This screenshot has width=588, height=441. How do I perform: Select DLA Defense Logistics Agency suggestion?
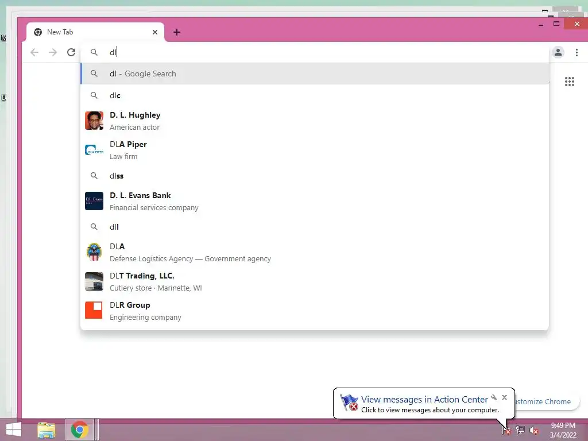click(x=315, y=252)
